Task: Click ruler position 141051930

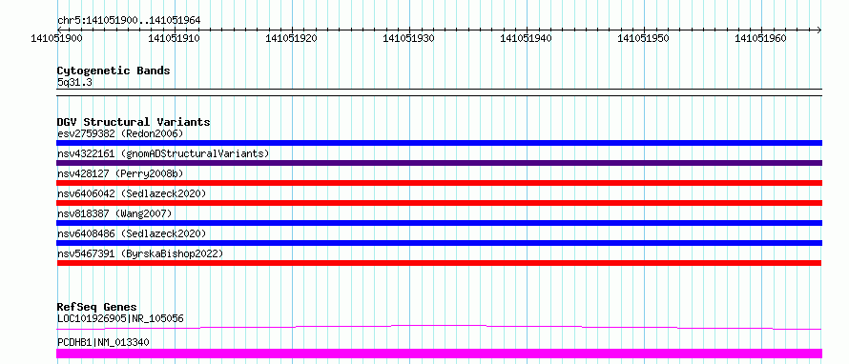Action: coord(409,39)
